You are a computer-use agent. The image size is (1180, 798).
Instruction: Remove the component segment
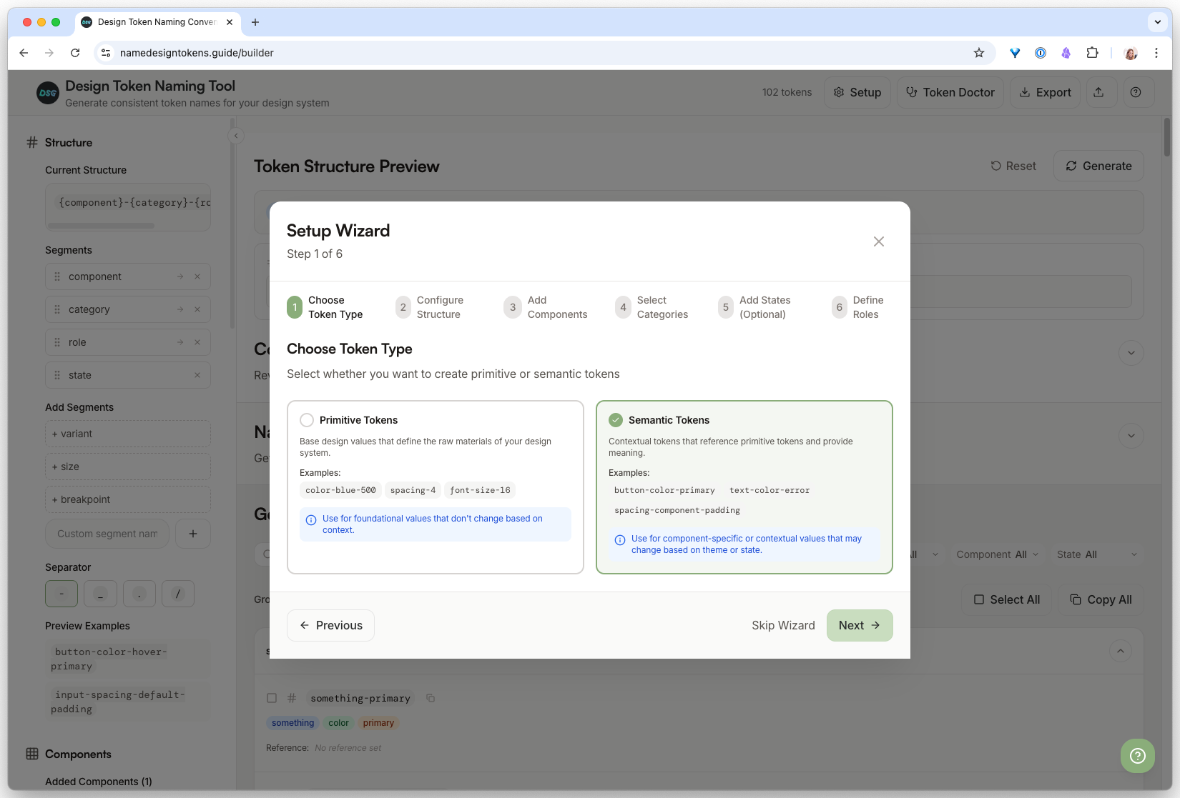(197, 276)
